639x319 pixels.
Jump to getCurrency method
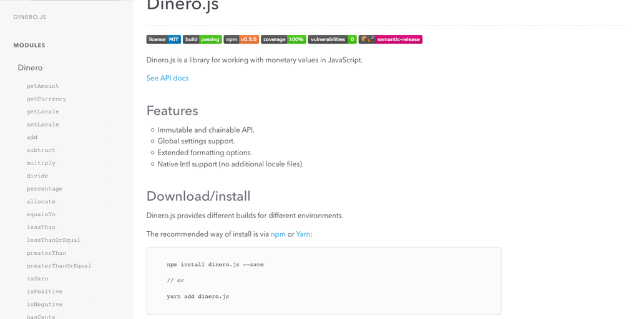46,99
